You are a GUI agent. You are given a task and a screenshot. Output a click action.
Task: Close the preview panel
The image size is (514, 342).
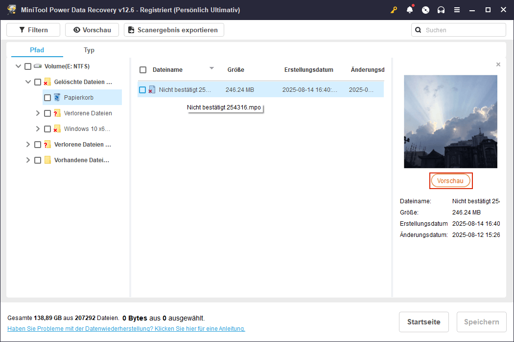coord(498,64)
